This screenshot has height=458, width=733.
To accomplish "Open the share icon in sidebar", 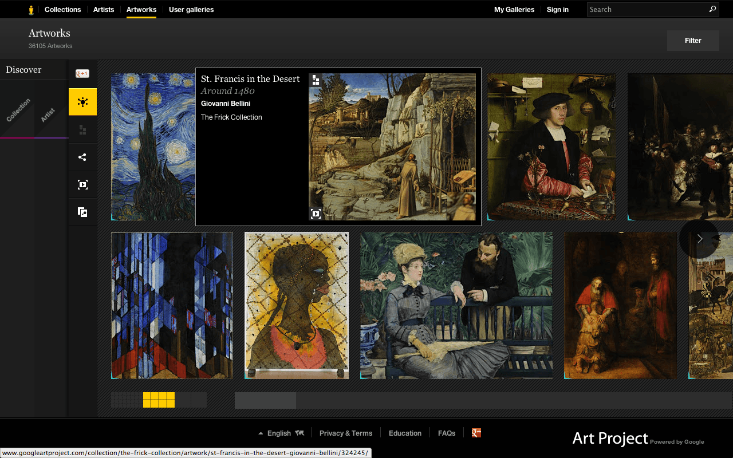I will click(x=82, y=157).
